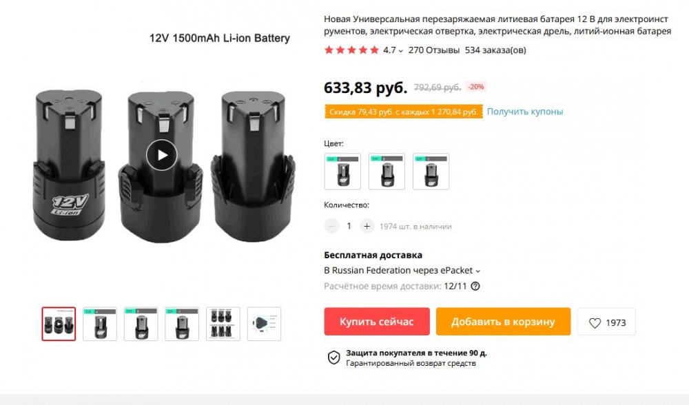Select the second color variant swatch

(x=387, y=172)
